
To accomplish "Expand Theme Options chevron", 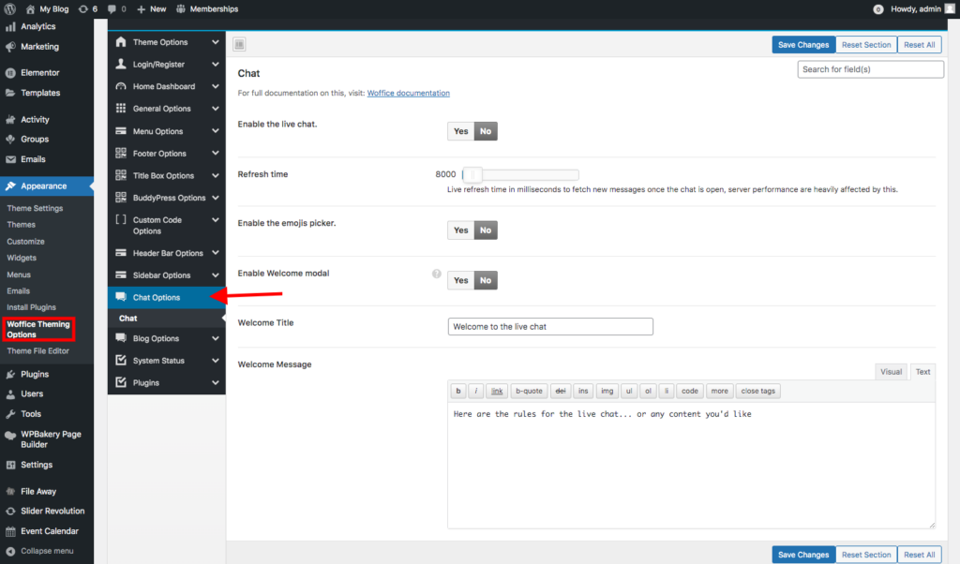I will [x=216, y=42].
